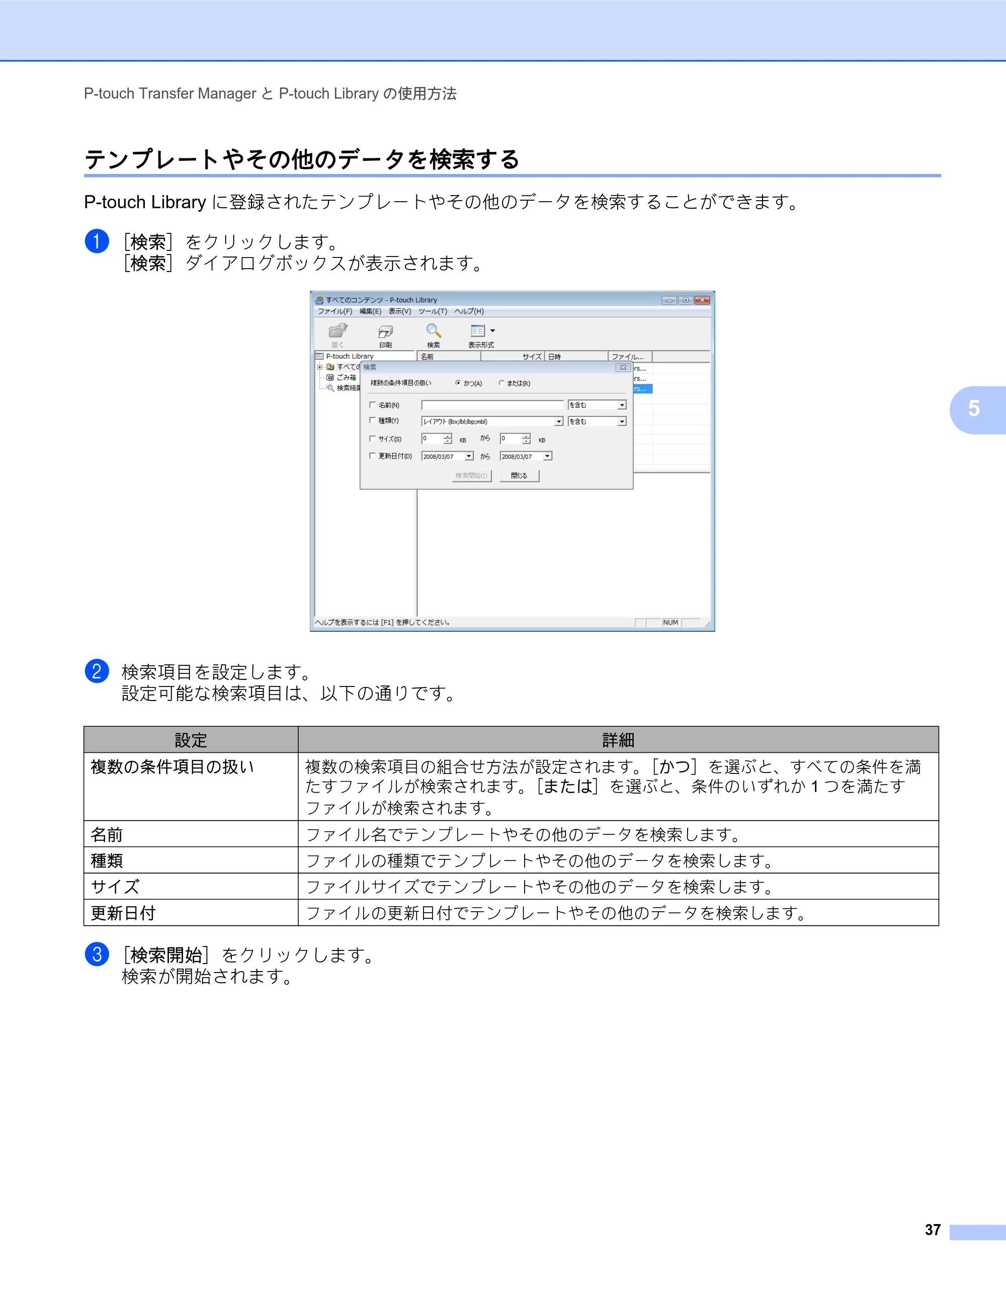Click the minimum size spinner arrows
1006x1300 pixels.
pyautogui.click(x=448, y=439)
